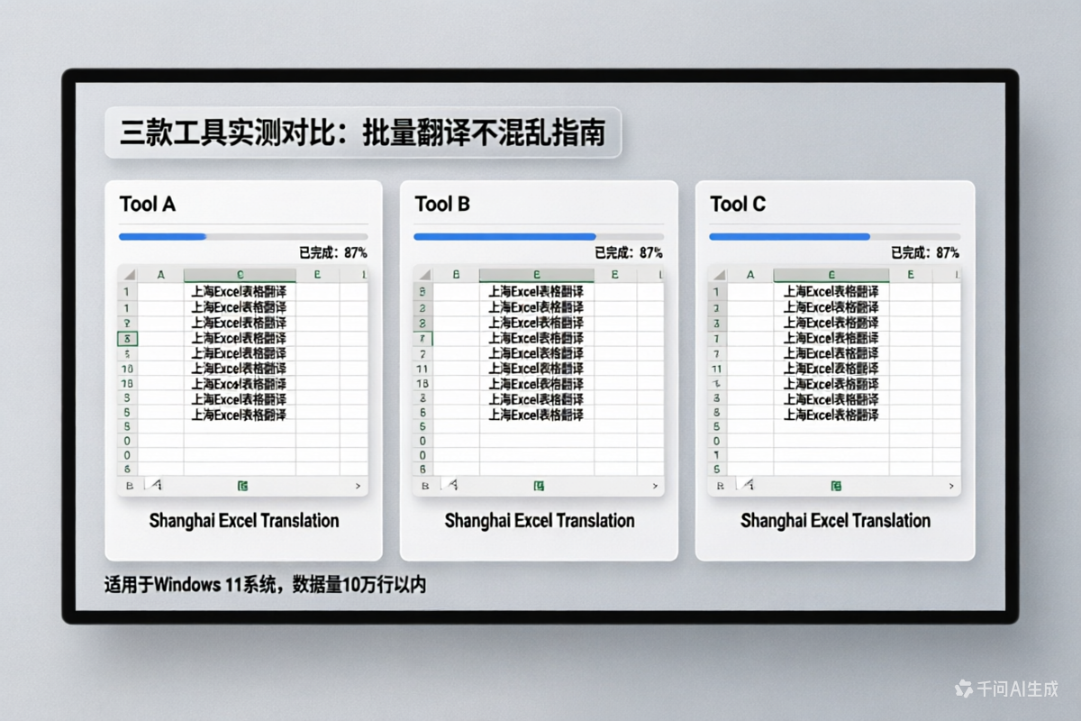Viewport: 1081px width, 721px height.
Task: Click green sheet icon below Tool A's grid
Action: pyautogui.click(x=242, y=486)
